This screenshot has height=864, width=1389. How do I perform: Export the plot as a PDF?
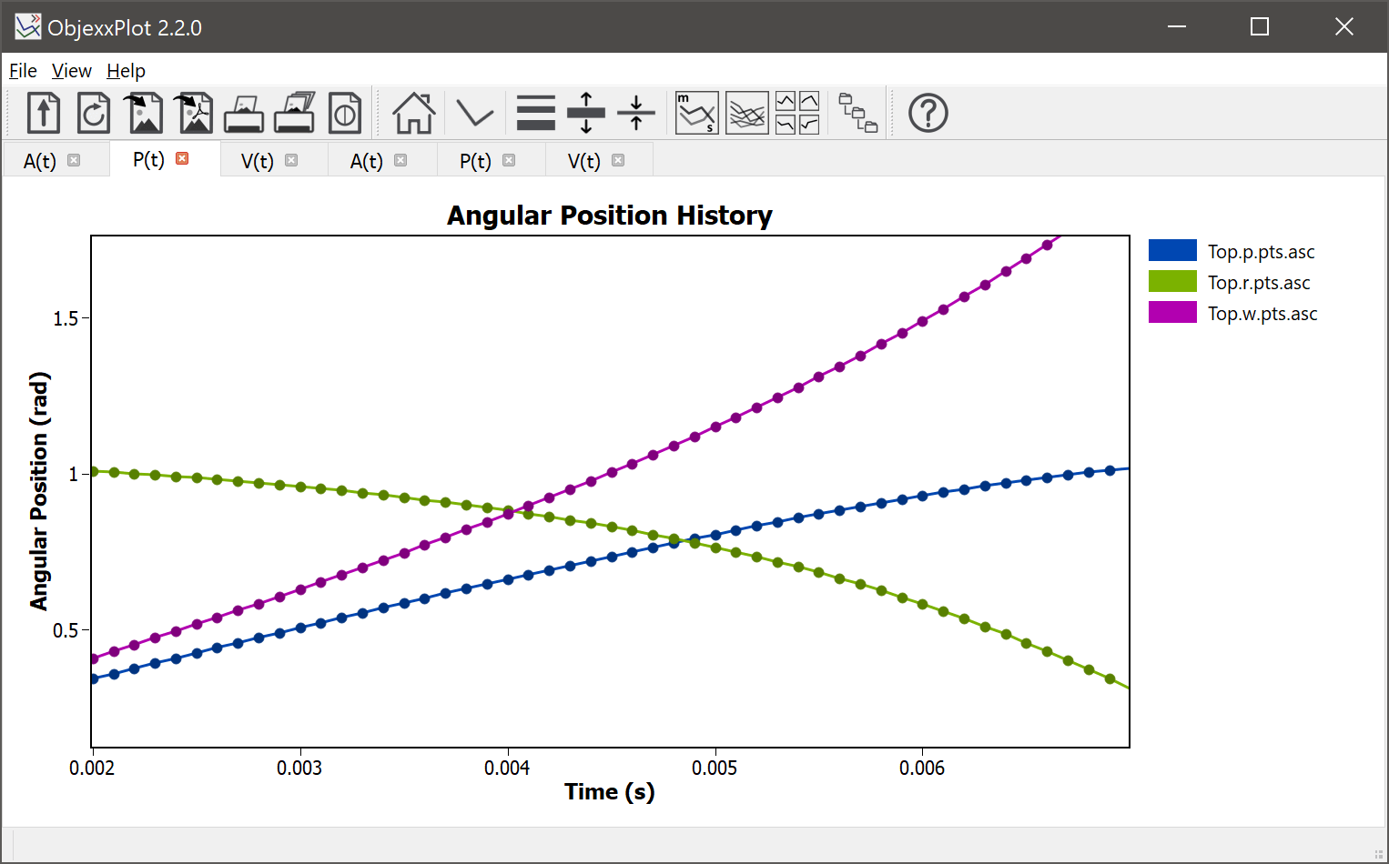point(193,112)
